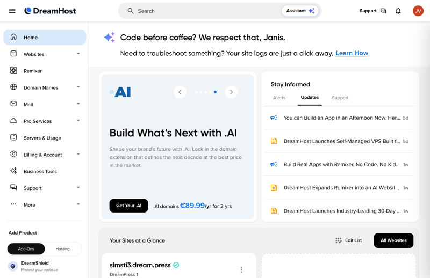This screenshot has height=278, width=430.
Task: Click the Business Tools icon
Action: tap(13, 171)
